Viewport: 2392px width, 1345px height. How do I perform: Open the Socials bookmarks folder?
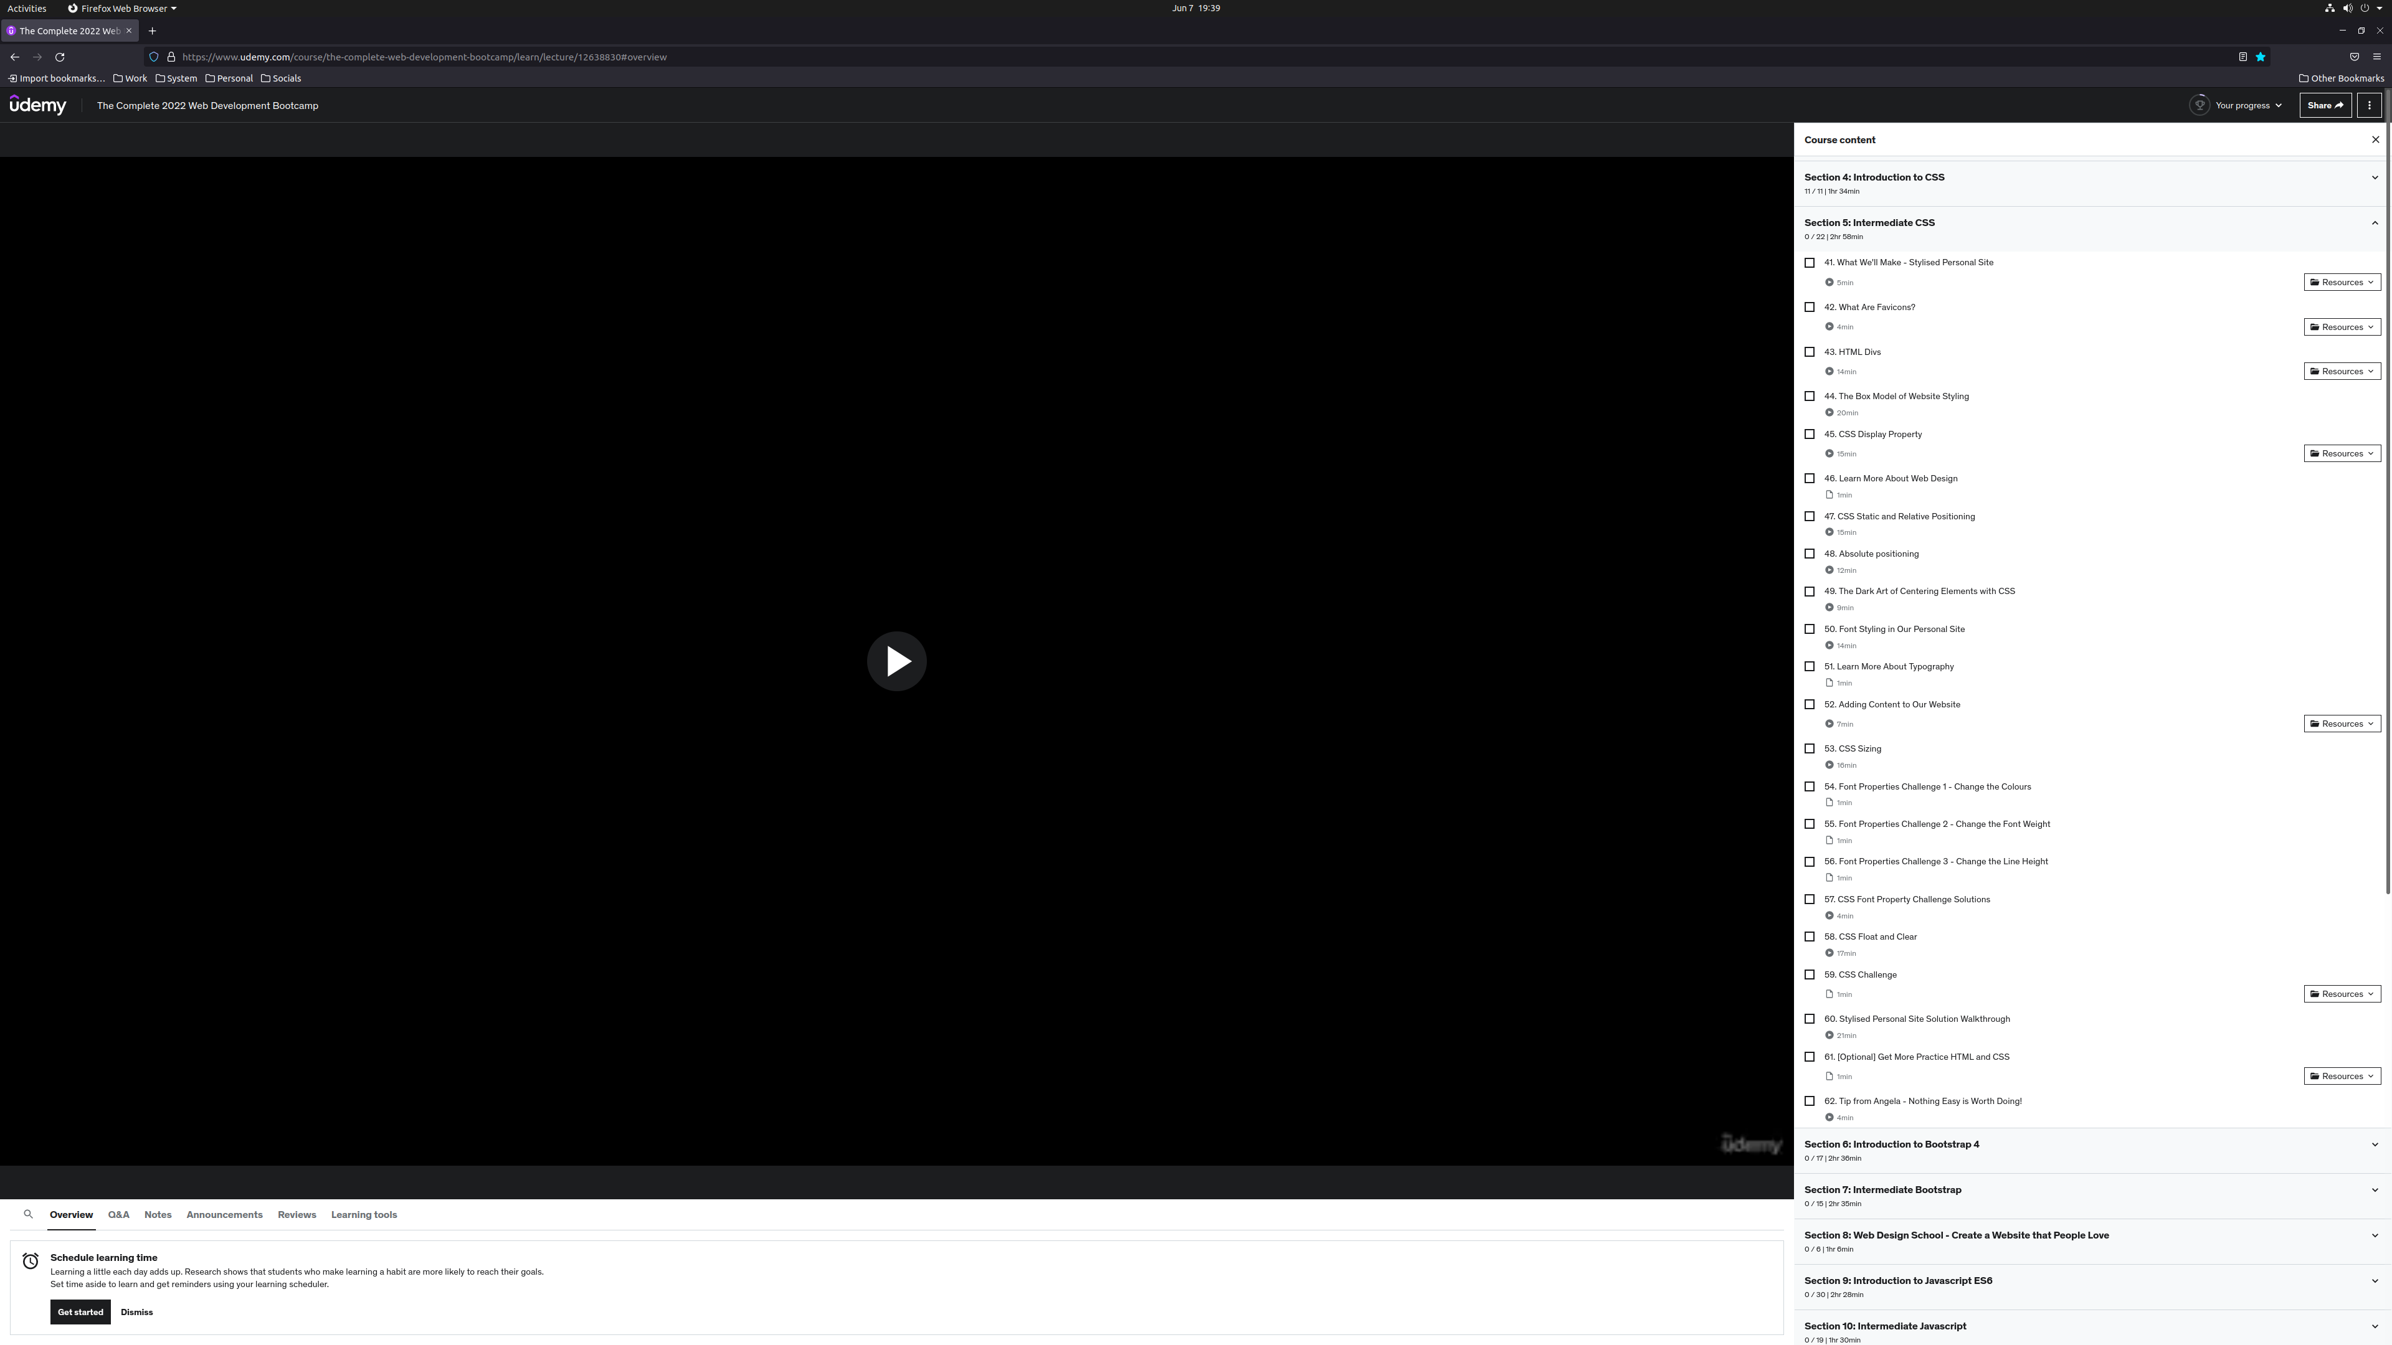[x=280, y=78]
